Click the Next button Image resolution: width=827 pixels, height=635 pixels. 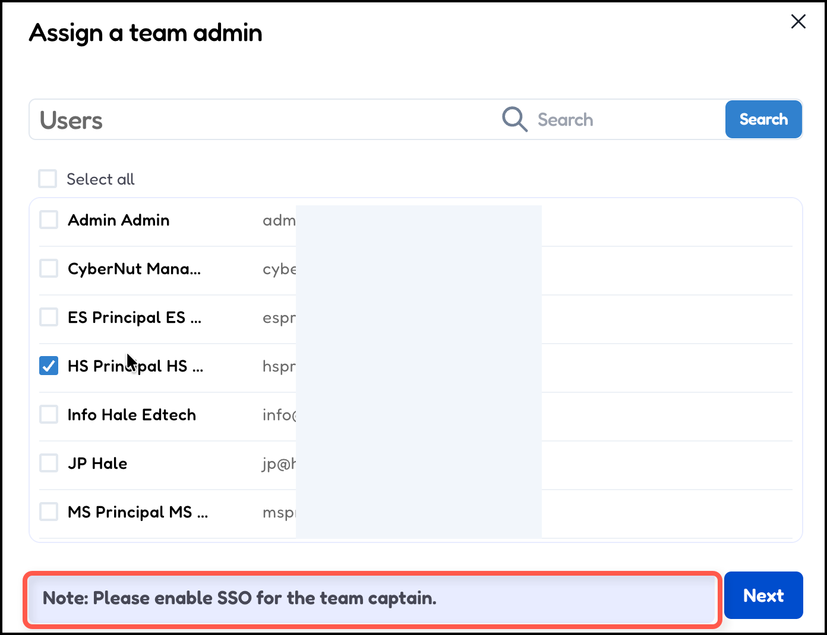click(x=763, y=595)
